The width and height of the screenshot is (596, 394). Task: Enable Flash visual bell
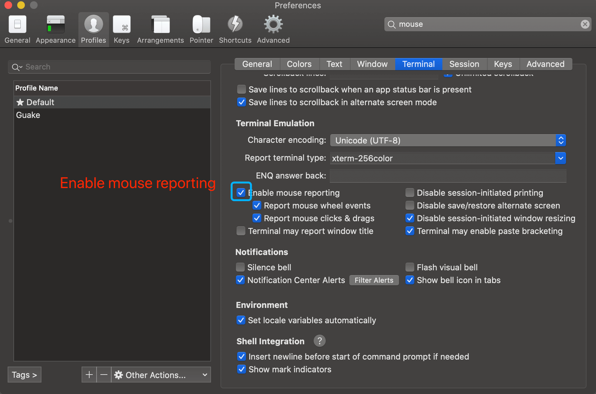click(x=410, y=267)
